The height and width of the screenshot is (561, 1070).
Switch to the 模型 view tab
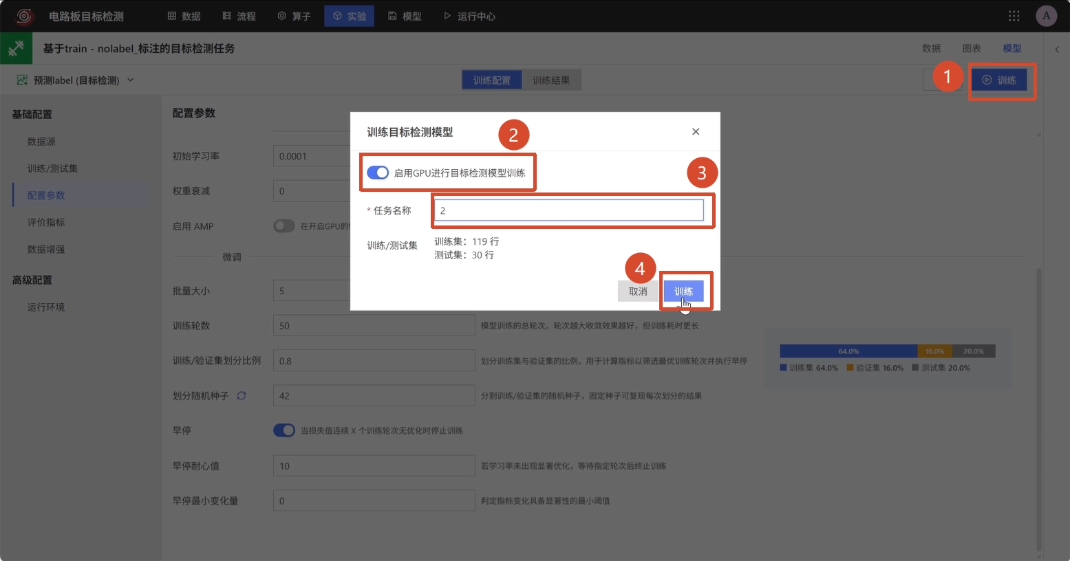coord(1012,48)
